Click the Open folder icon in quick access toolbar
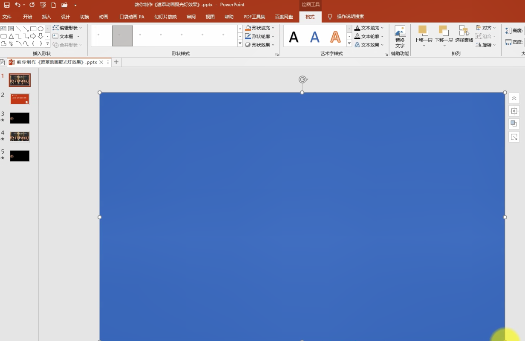The width and height of the screenshot is (525, 341). pos(64,5)
